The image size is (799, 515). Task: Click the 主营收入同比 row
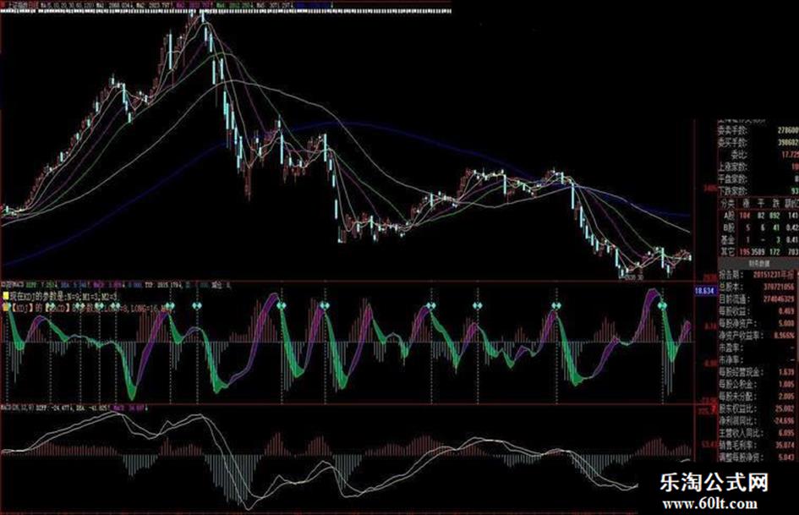(x=758, y=433)
